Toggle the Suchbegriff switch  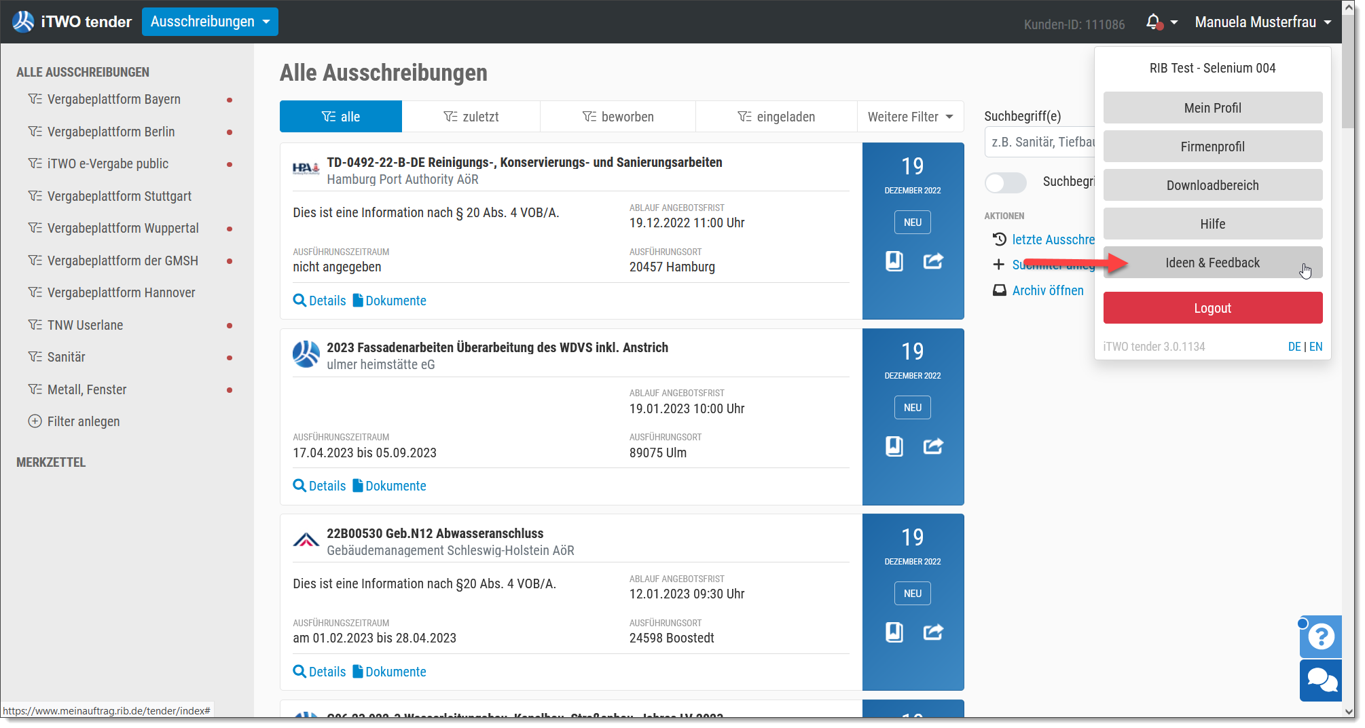[x=1006, y=183]
